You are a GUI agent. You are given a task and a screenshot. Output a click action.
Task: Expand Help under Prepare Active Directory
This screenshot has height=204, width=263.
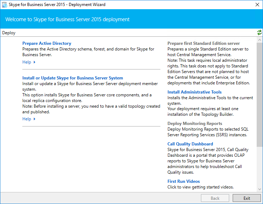27,62
